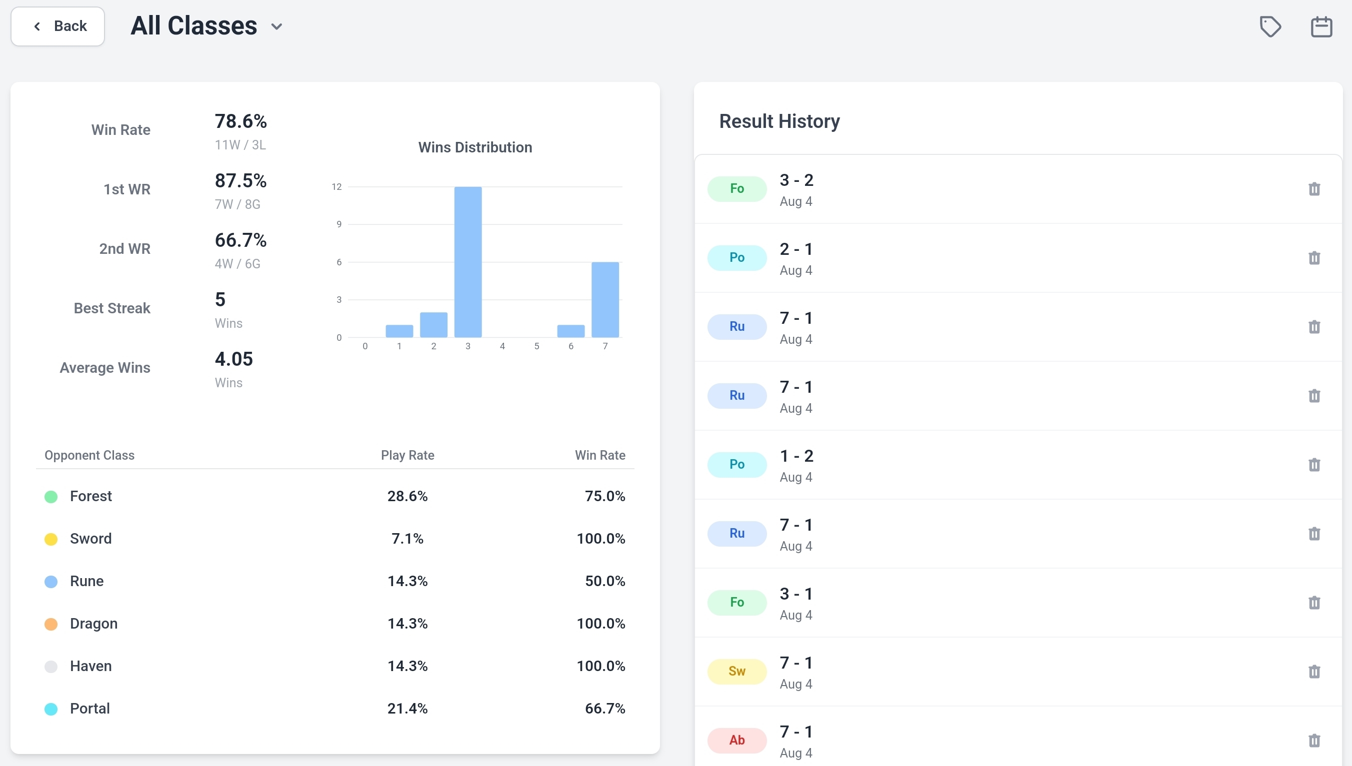This screenshot has width=1352, height=766.
Task: Select the Fo badge on 3 - 2 result
Action: [x=737, y=189]
